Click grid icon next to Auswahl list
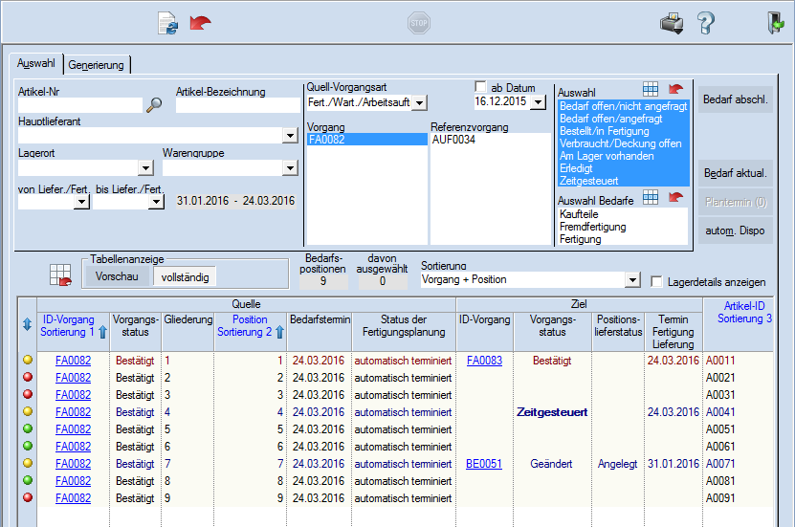Image resolution: width=795 pixels, height=527 pixels. click(x=651, y=89)
